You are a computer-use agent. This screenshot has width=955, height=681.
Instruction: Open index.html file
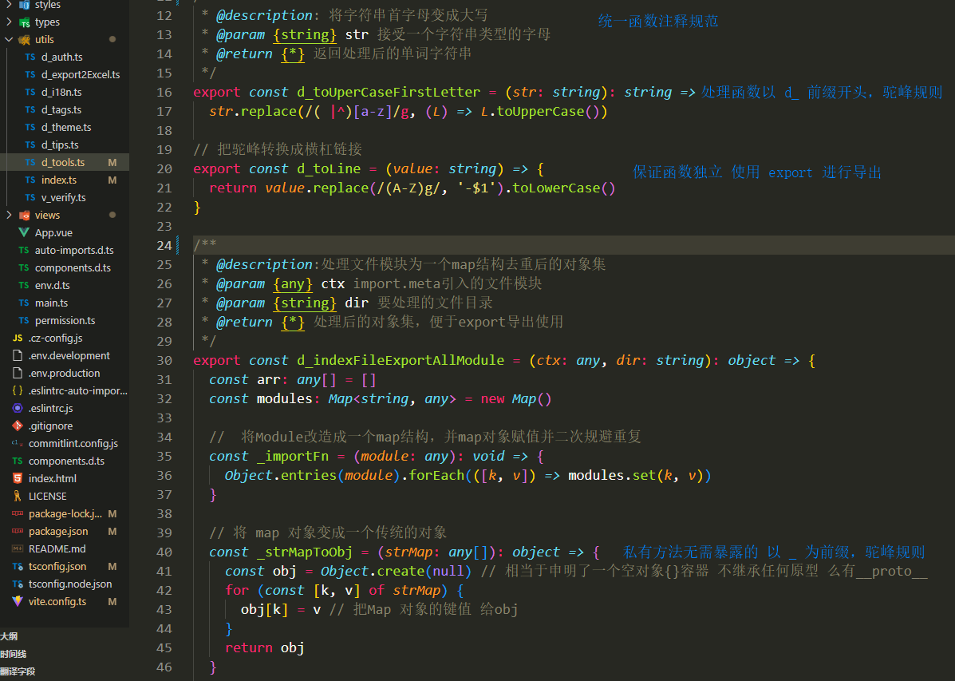(x=53, y=479)
